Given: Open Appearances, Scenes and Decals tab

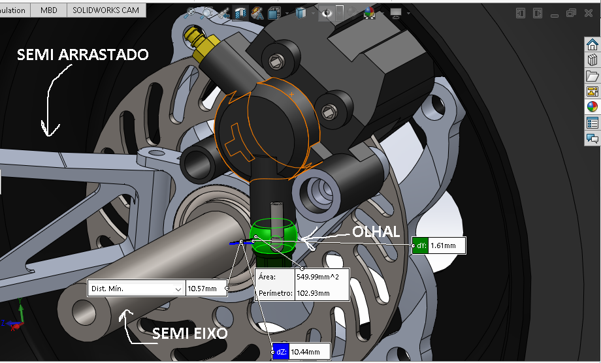Looking at the screenshot, I should 593,107.
